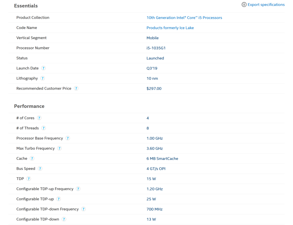Click the Export specifications download icon

244,5
